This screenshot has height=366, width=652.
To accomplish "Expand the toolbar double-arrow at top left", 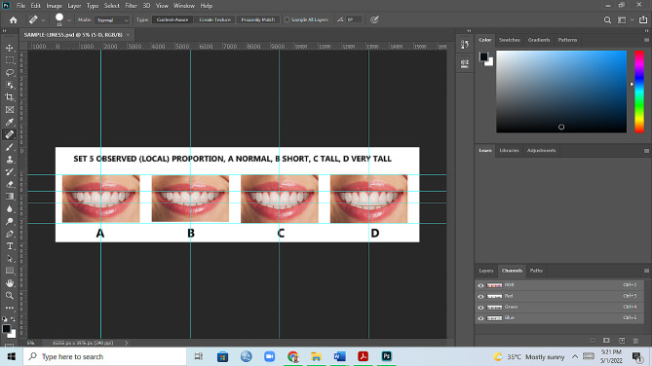I will pyautogui.click(x=5, y=31).
